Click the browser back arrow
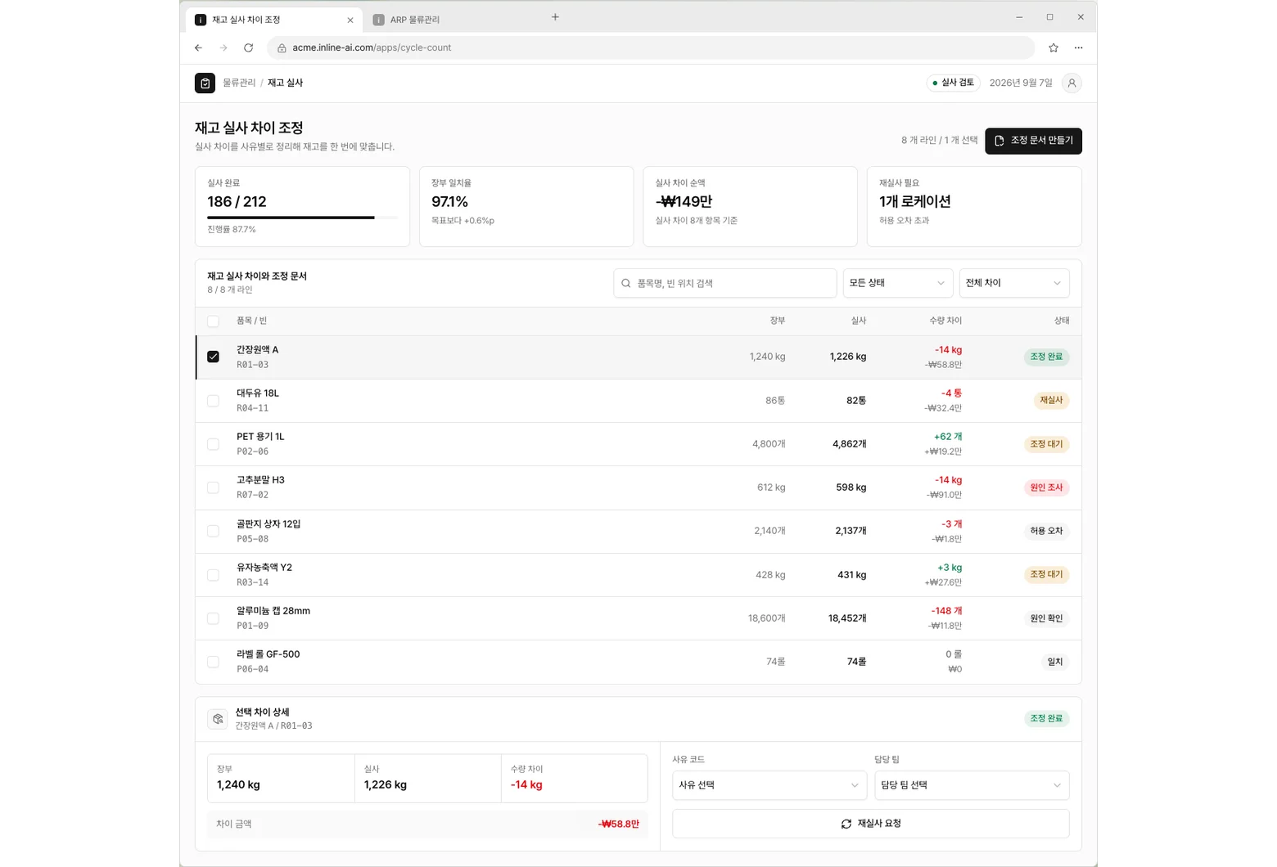1277x867 pixels. [198, 47]
